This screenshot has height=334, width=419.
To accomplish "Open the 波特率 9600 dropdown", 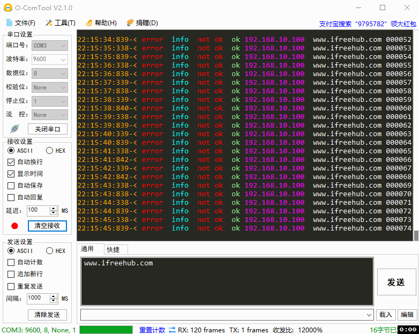I will [x=50, y=59].
